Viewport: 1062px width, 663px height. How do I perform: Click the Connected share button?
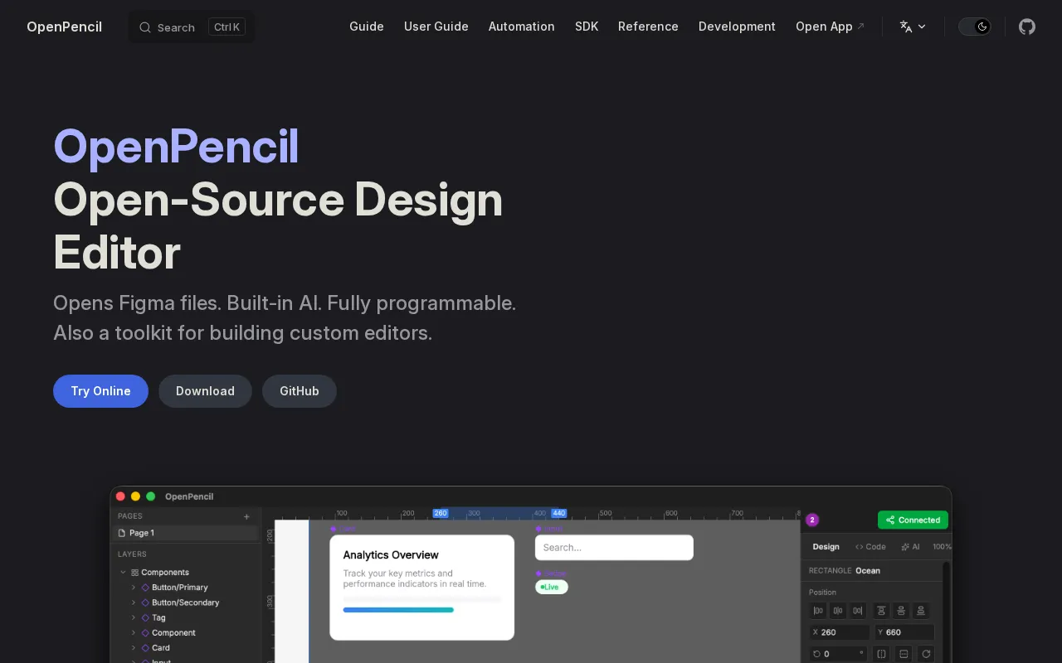913,520
